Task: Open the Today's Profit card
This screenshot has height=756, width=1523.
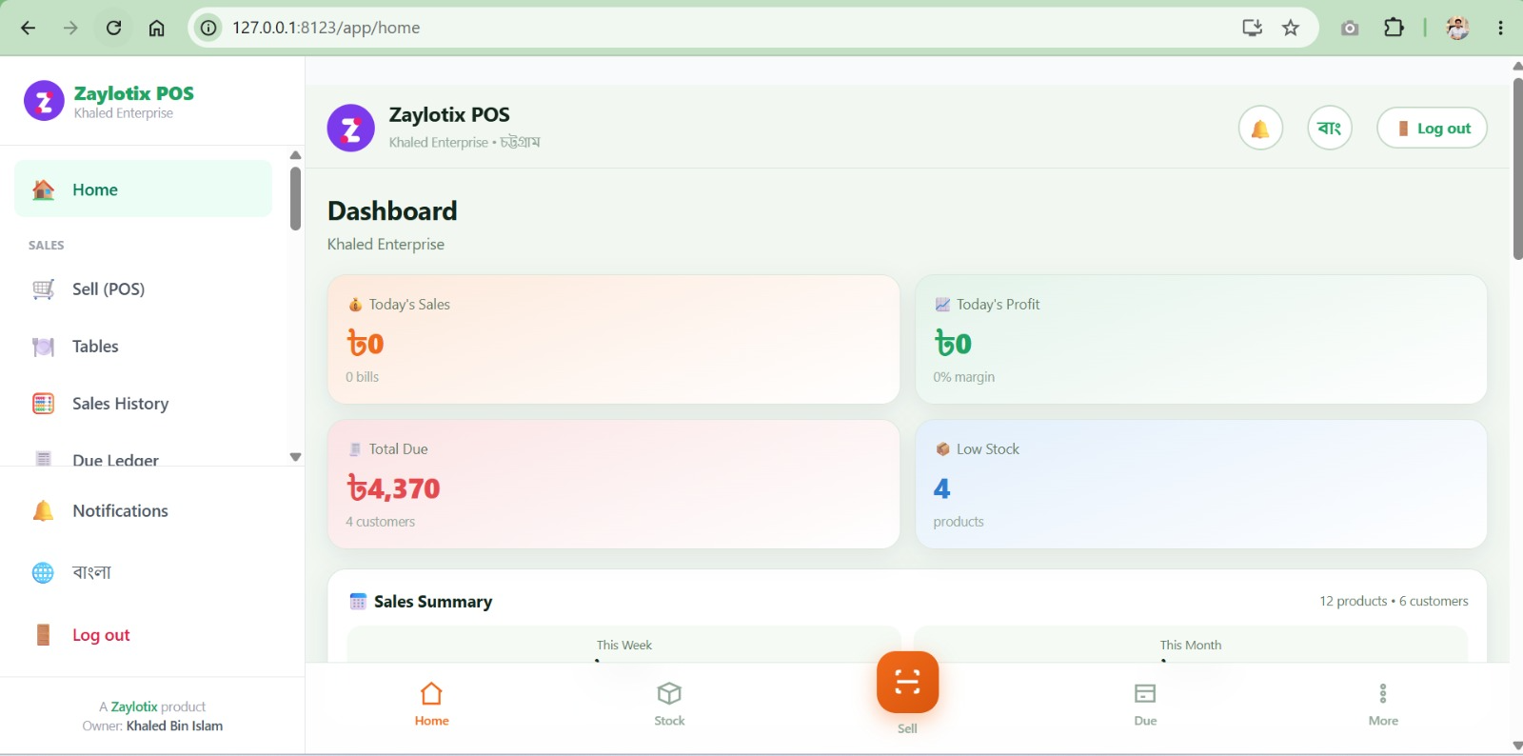Action: click(x=1201, y=340)
